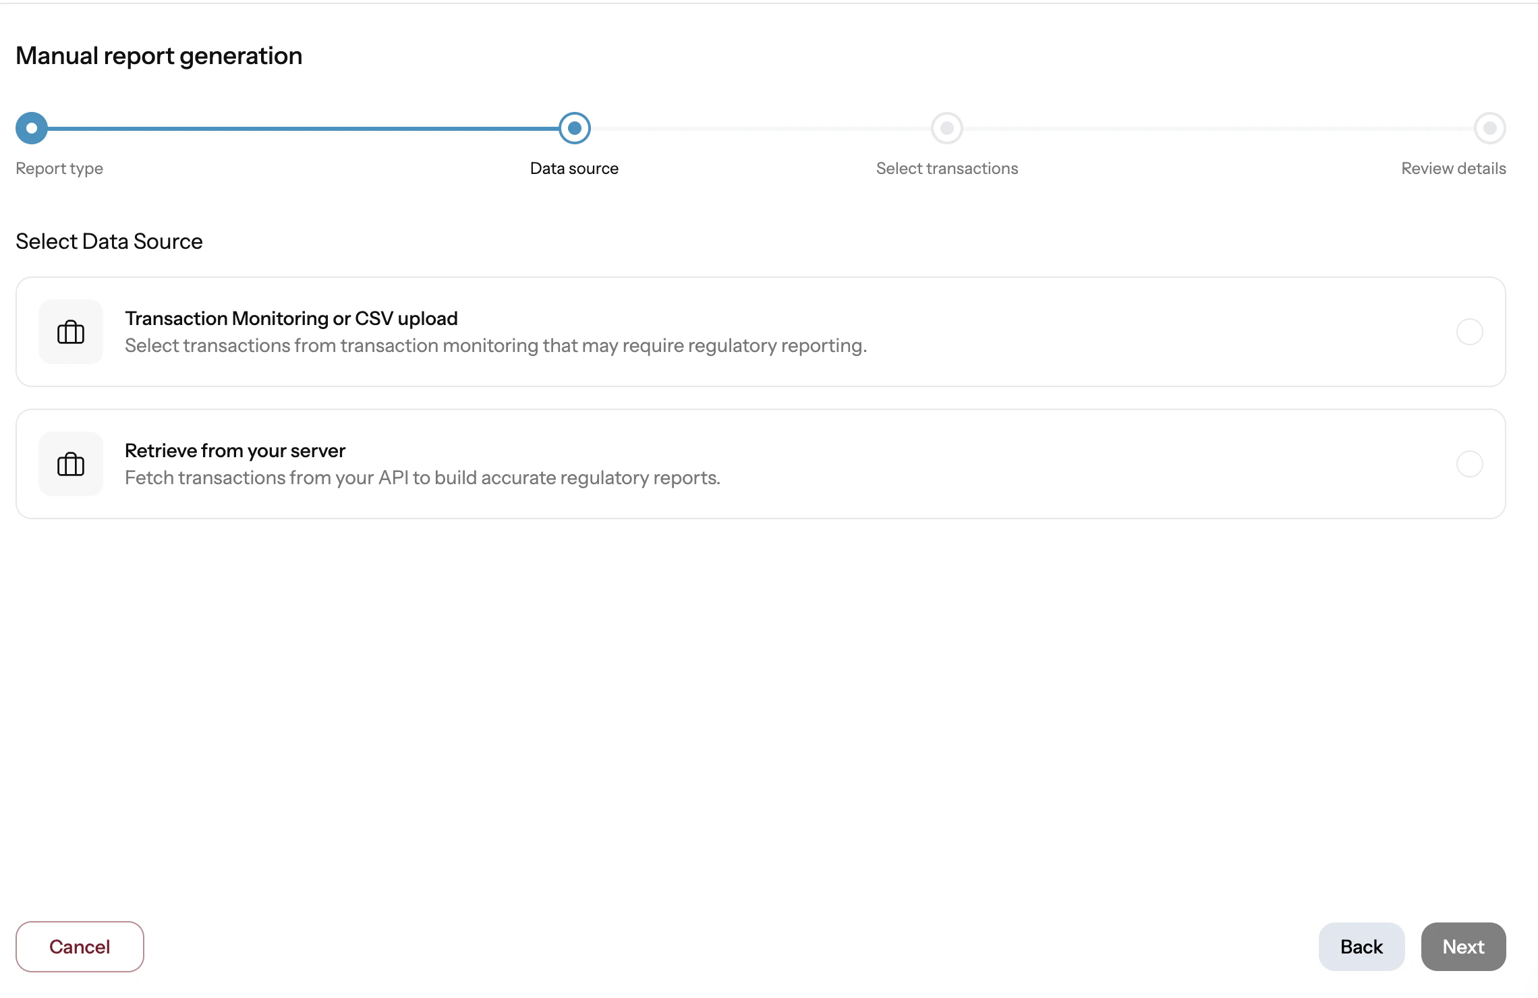Click the Report type step label
The image size is (1538, 998).
pos(59,169)
